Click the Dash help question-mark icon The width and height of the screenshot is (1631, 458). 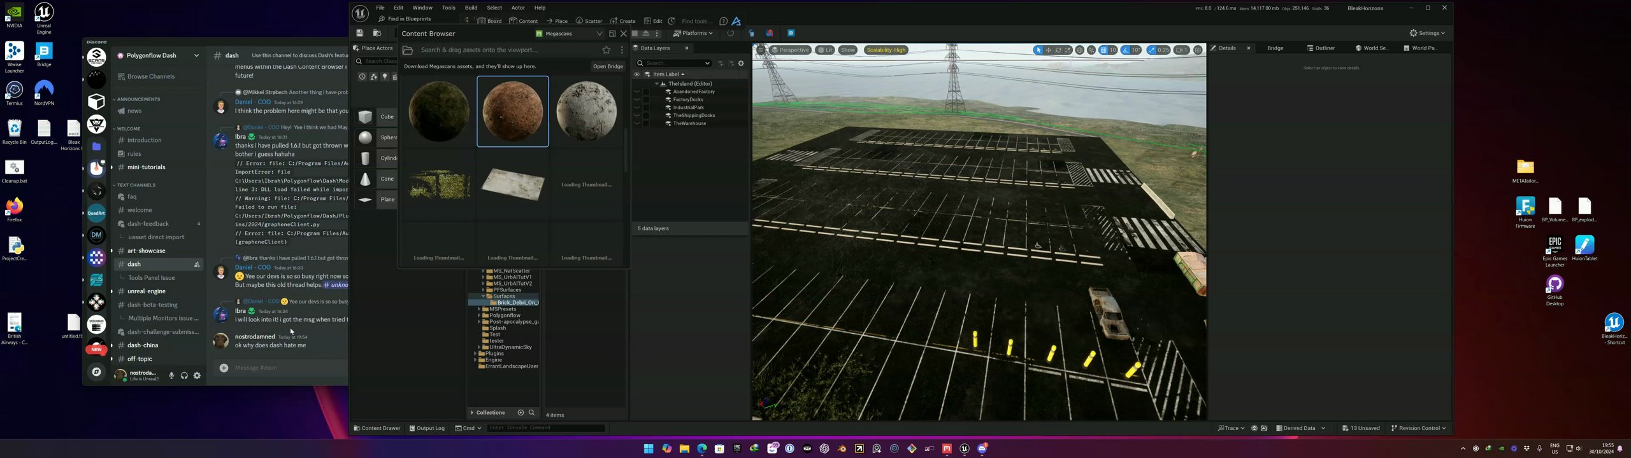[723, 21]
